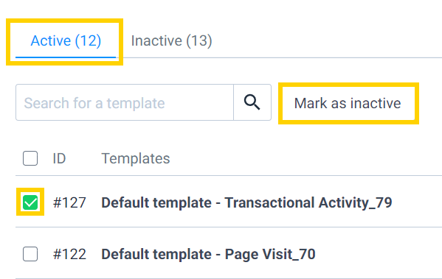Viewport: 442px width, 279px height.
Task: Click the #127 ID label
Action: [69, 202]
